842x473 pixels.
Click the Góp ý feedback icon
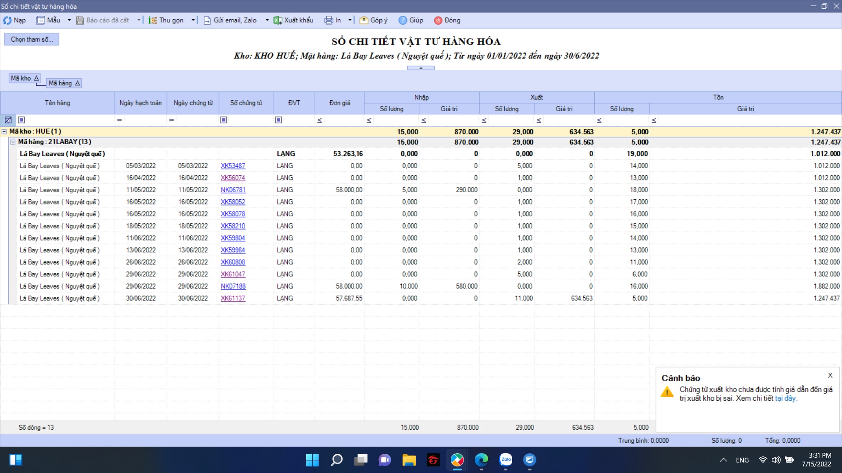coord(364,20)
